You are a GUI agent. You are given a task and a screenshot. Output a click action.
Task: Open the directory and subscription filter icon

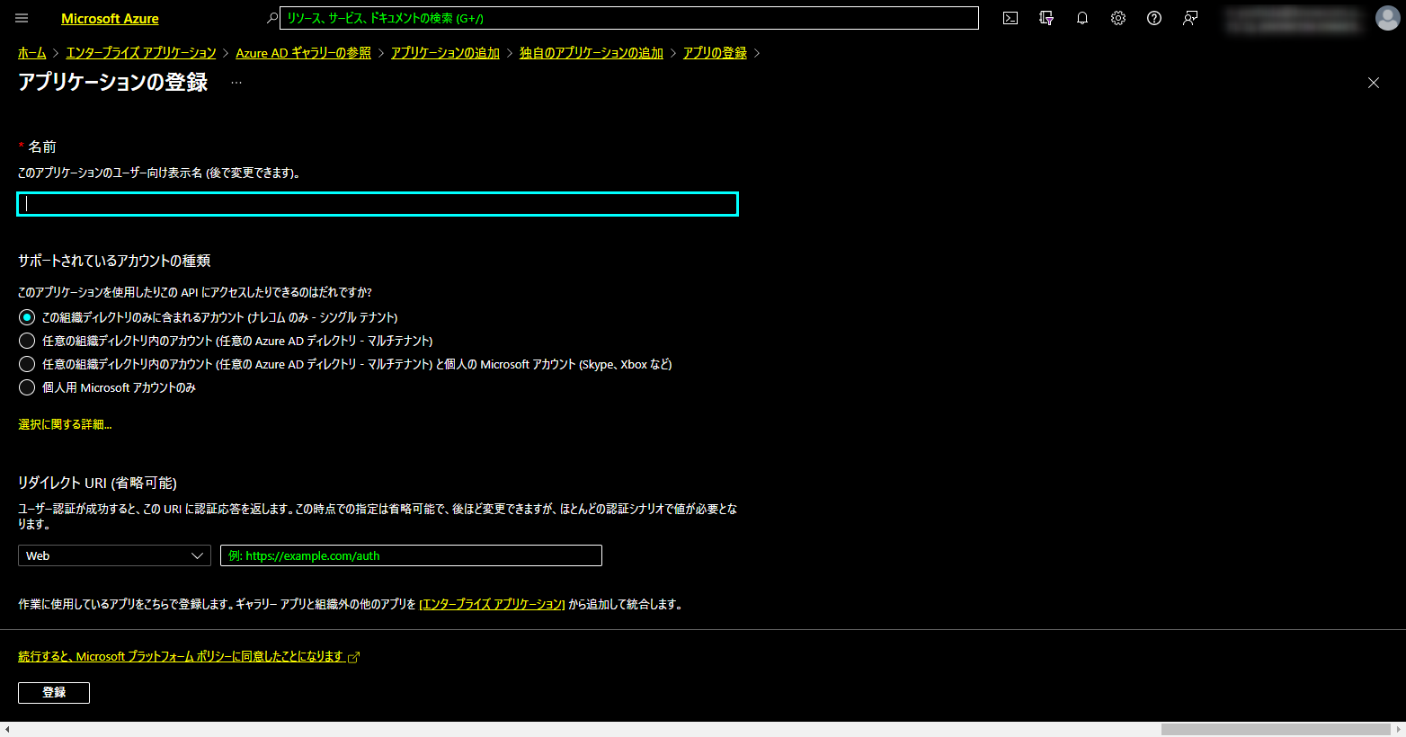[1046, 18]
